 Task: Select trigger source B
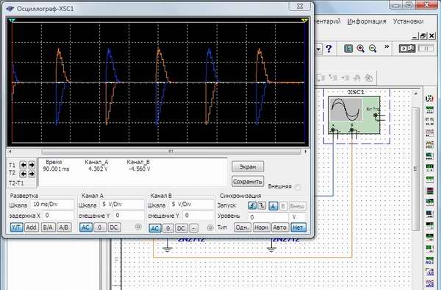[x=283, y=206]
